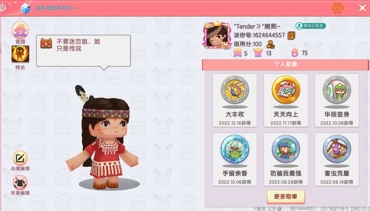This screenshot has height=211, width=370.
Task: Select the 害虫克星 medal card
Action: tap(337, 159)
